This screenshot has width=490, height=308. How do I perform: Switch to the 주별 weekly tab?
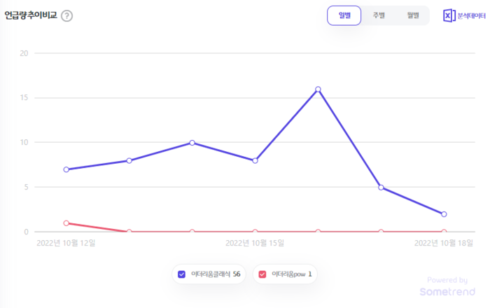point(379,15)
